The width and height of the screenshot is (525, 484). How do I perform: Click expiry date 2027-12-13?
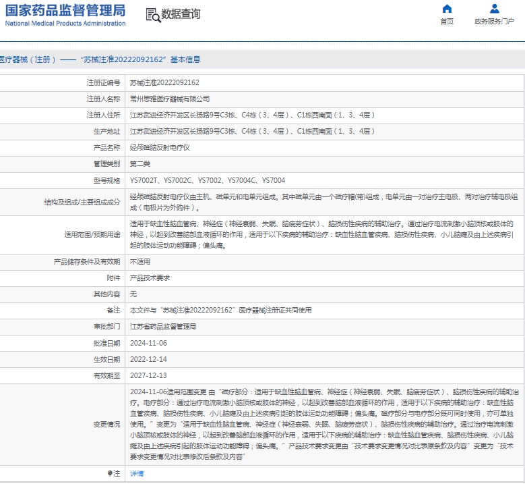tap(148, 375)
